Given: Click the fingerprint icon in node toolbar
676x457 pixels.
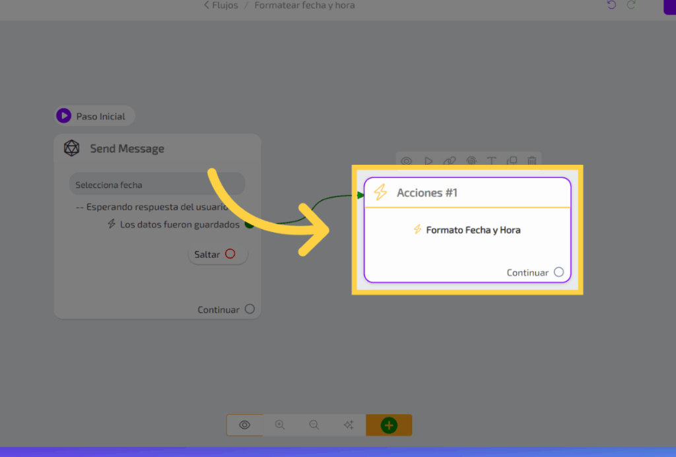Looking at the screenshot, I should pos(471,160).
